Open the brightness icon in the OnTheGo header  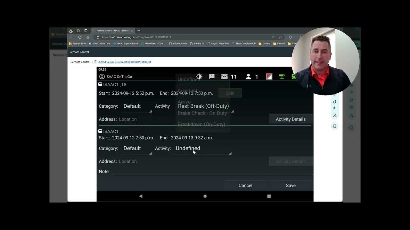199,77
